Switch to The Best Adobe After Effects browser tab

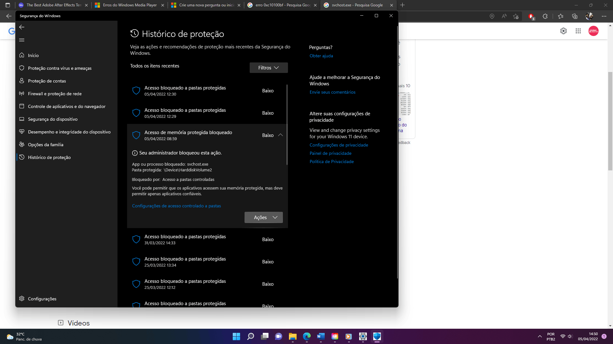tap(54, 5)
